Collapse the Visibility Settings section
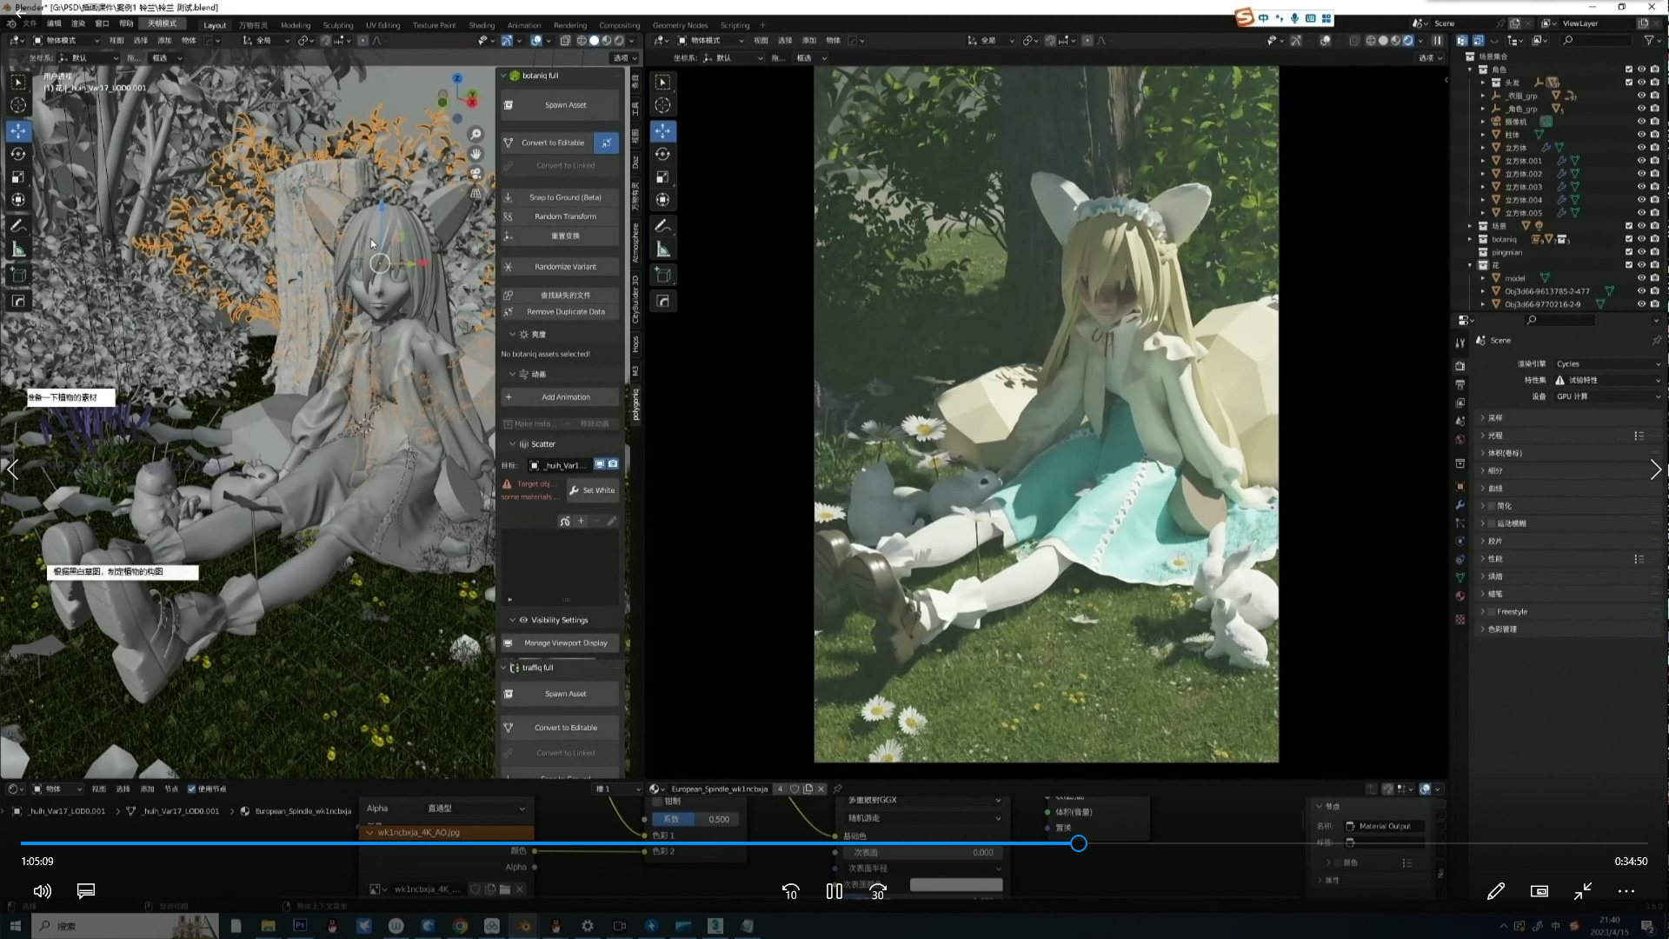The image size is (1669, 939). 512,620
